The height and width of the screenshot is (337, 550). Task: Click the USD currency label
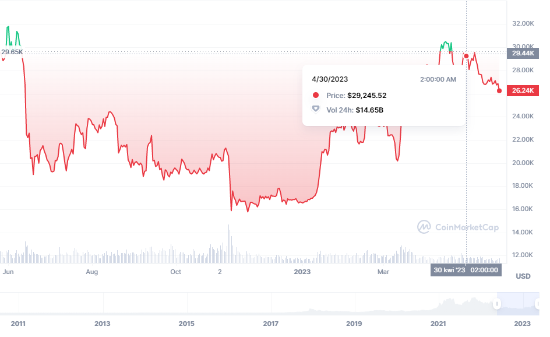pyautogui.click(x=523, y=276)
